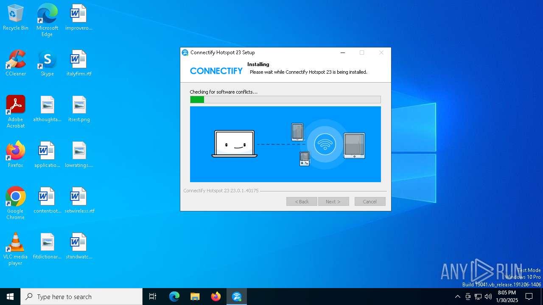Viewport: 543px width, 305px height.
Task: Open Google Chrome desktop shortcut
Action: (16, 203)
